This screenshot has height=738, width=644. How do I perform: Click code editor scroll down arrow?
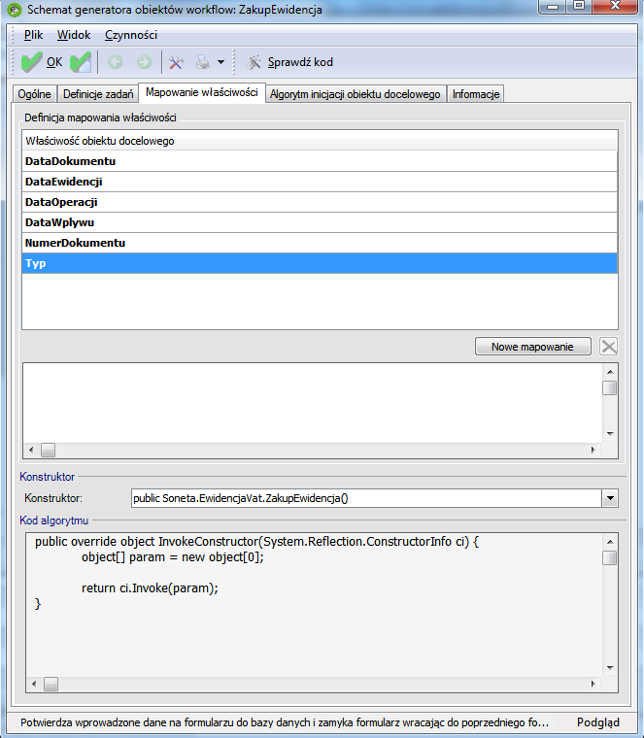tap(610, 668)
